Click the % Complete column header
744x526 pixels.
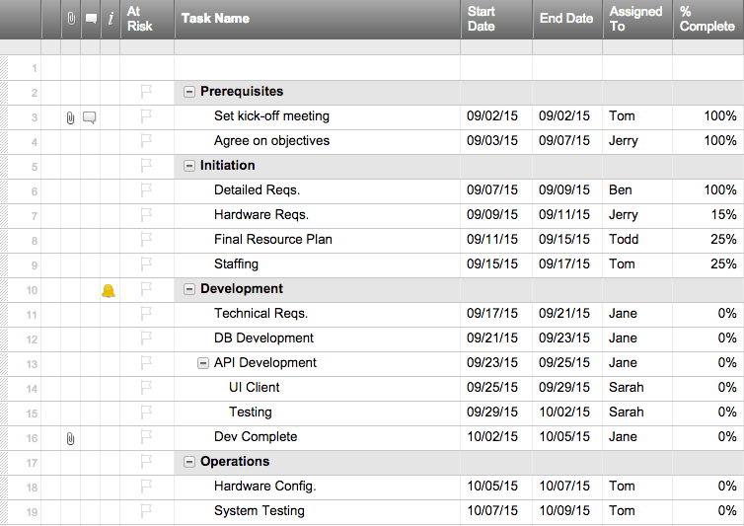(x=707, y=19)
